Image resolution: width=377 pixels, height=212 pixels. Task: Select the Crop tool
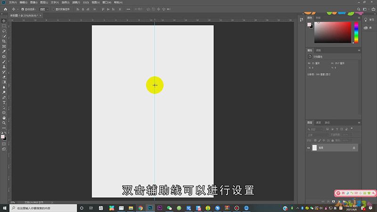click(4, 41)
